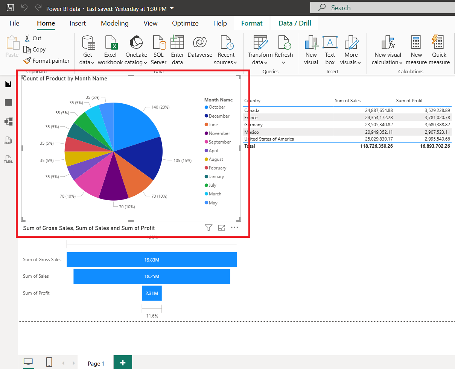Sort by Sum of Profit column header
Screen dimensions: 455x369
409,101
